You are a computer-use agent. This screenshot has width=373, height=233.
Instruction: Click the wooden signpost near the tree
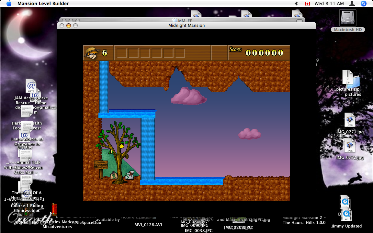click(101, 165)
